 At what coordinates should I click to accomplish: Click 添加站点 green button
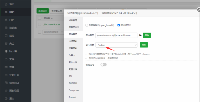42,11
